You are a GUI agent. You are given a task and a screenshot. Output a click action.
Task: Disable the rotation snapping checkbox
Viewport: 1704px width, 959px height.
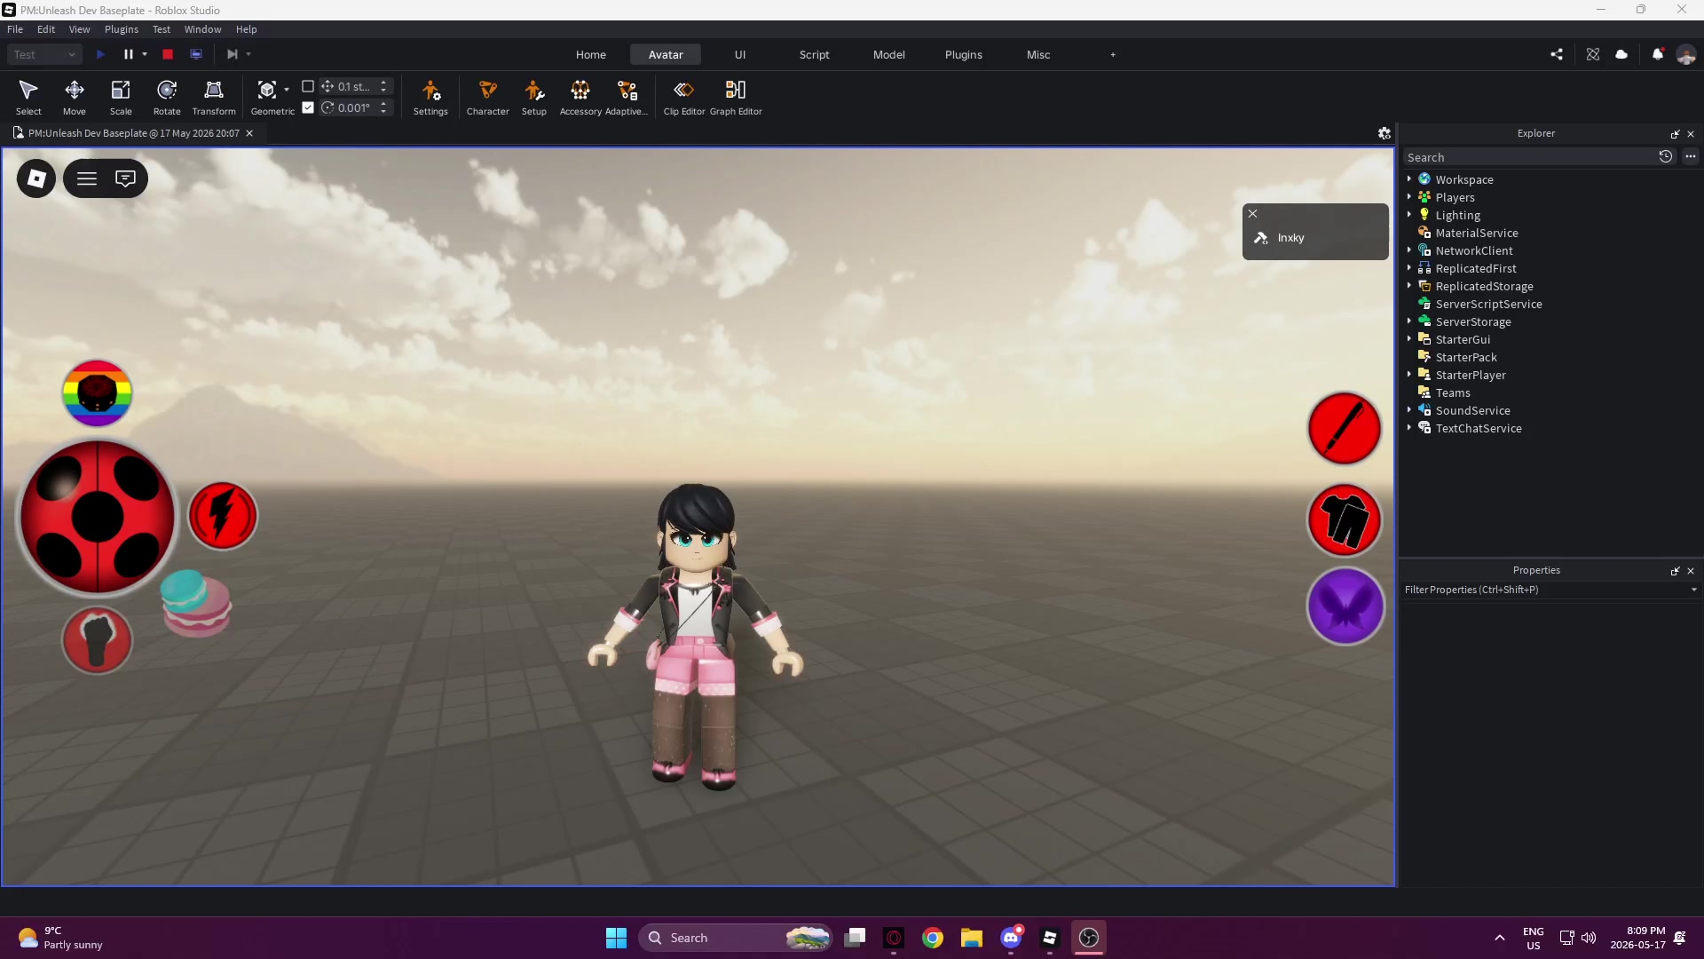click(308, 107)
